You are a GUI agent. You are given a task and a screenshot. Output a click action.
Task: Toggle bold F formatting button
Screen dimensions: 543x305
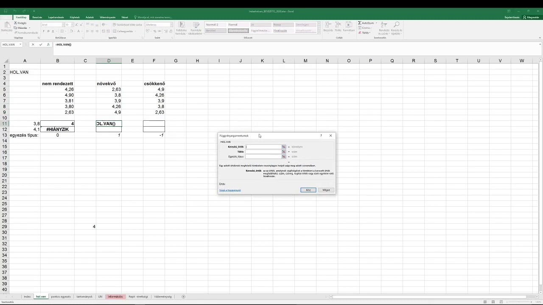click(44, 31)
